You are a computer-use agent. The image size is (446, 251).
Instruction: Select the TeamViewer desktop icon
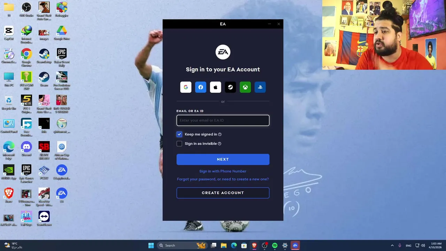point(44,219)
